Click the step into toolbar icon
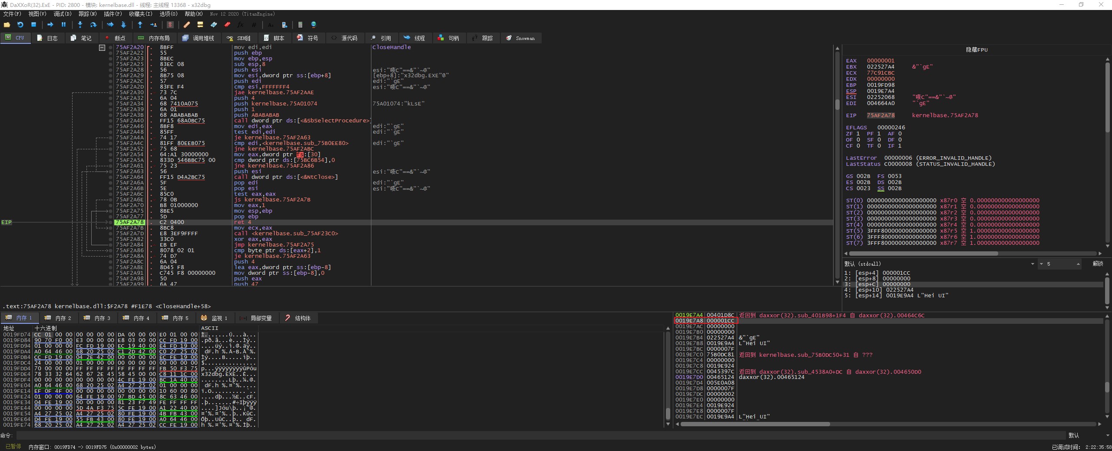Screen dimensions: 1112x451 pyautogui.click(x=80, y=25)
